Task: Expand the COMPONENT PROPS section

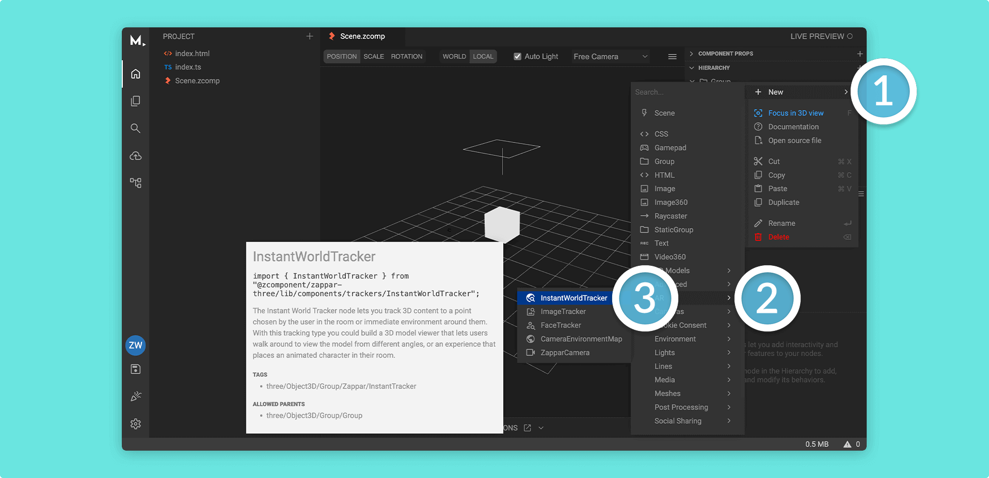Action: coord(725,54)
